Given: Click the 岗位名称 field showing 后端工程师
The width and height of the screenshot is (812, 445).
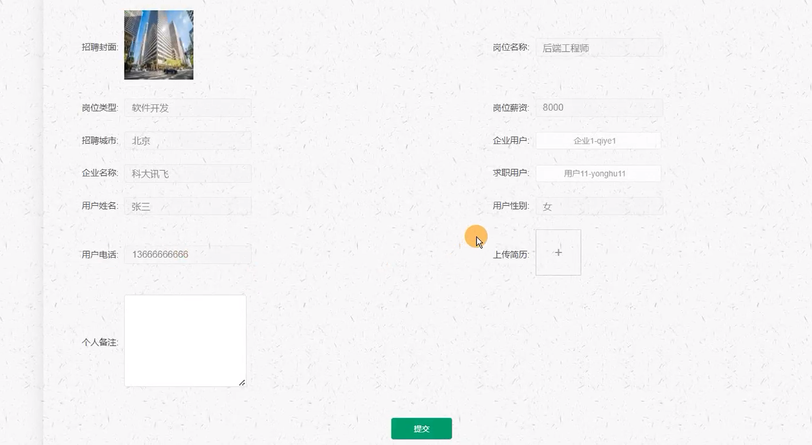Looking at the screenshot, I should tap(599, 48).
